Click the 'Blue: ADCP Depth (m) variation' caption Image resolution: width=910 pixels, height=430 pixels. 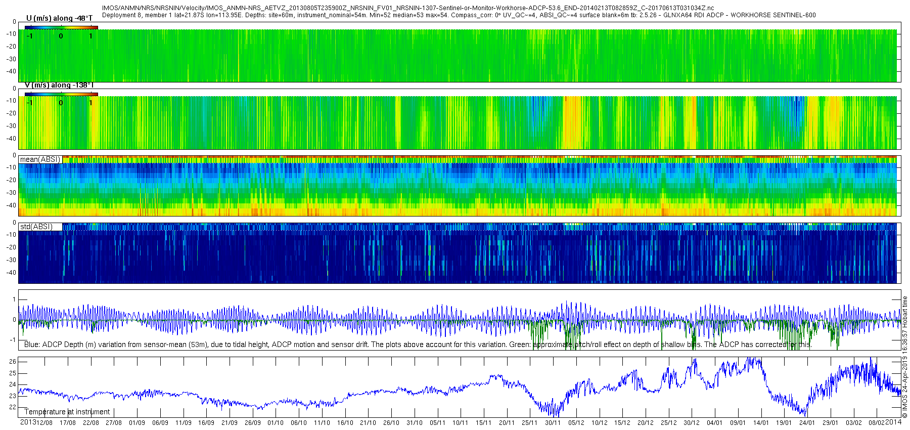[x=418, y=345]
